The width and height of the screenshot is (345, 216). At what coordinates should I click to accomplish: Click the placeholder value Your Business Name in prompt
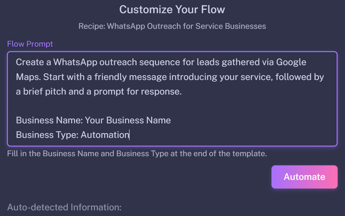click(128, 120)
